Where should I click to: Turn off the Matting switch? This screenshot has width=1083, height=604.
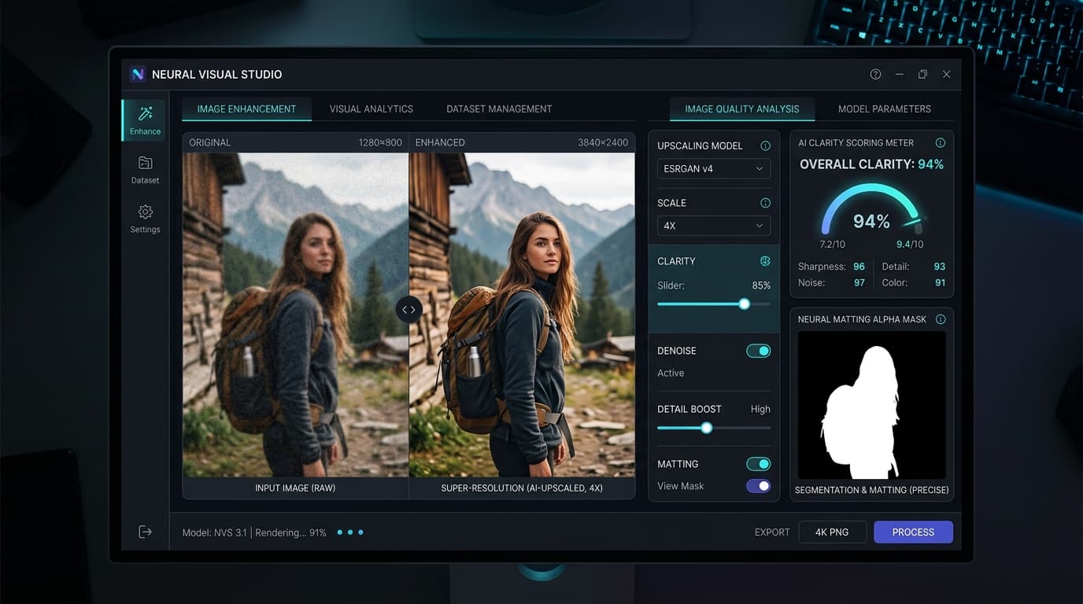[x=759, y=464]
